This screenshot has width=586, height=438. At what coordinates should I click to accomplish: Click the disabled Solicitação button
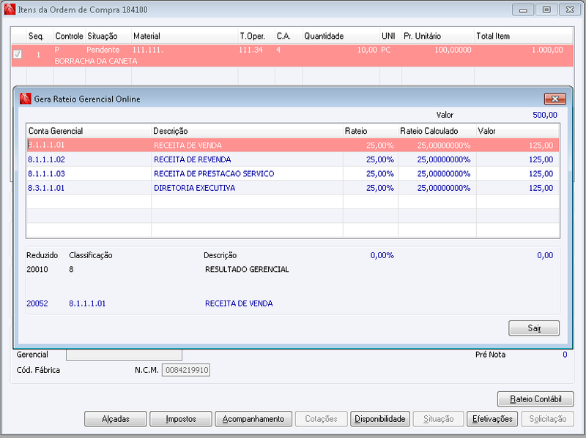click(547, 418)
